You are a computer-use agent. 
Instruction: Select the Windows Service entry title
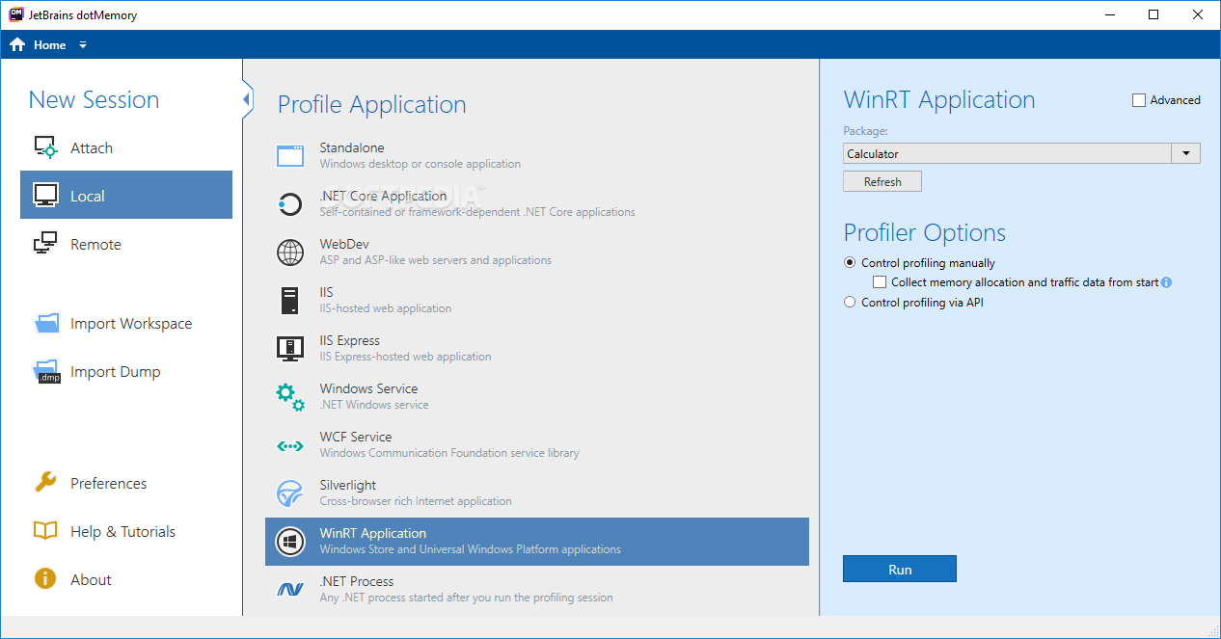click(x=369, y=388)
